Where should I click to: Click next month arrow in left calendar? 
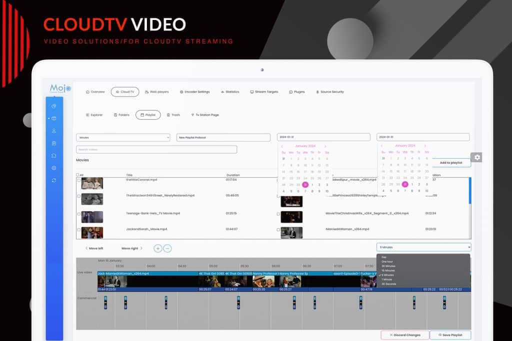tap(325, 146)
